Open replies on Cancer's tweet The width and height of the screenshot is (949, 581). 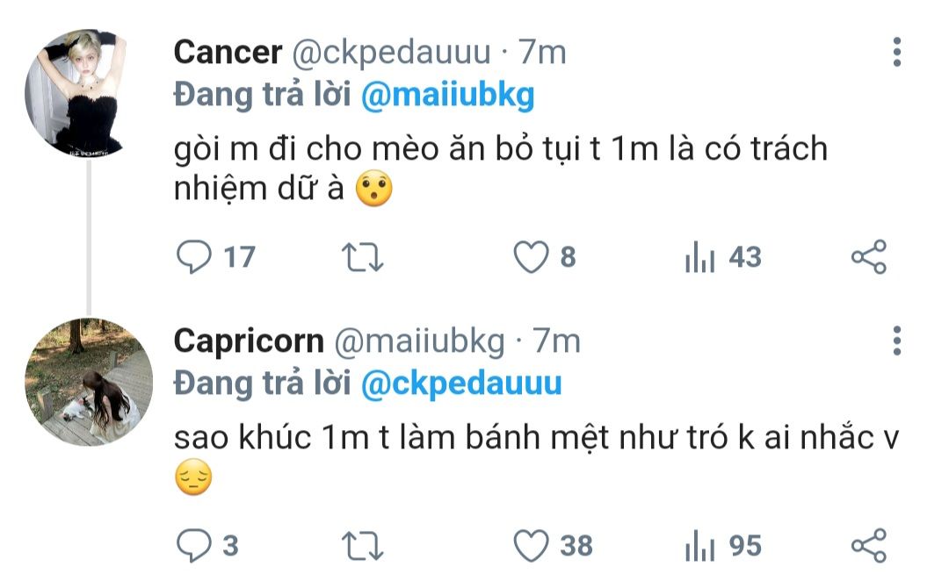pyautogui.click(x=215, y=257)
